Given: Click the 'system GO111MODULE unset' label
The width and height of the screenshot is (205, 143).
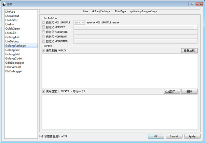Looking at the screenshot, I should click(103, 23).
